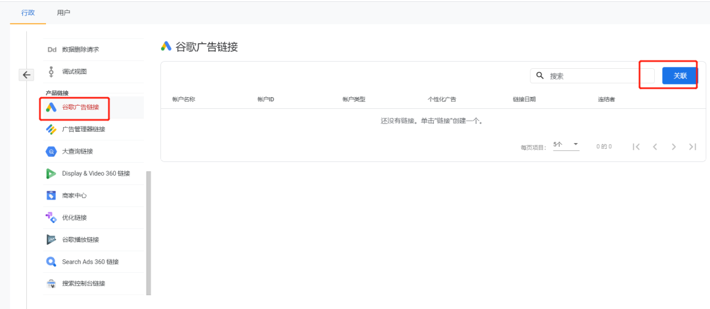This screenshot has height=309, width=710.
Task: Click the 大查询链接 BigQuery icon
Action: (x=51, y=152)
